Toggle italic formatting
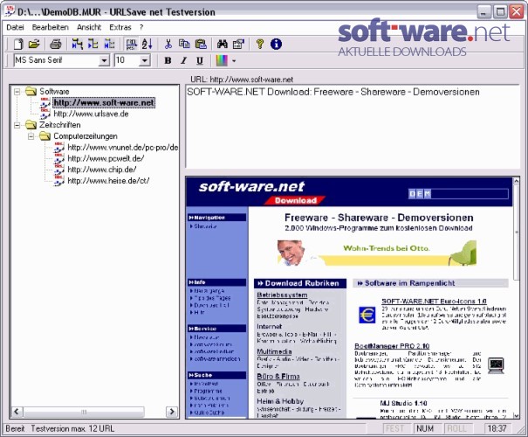528x437 pixels. (x=183, y=60)
